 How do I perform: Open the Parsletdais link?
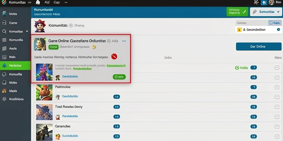(70, 116)
